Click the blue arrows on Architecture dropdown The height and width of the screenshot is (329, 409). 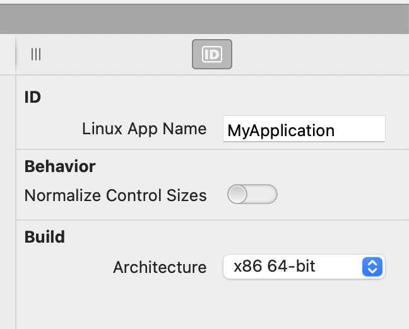point(372,267)
